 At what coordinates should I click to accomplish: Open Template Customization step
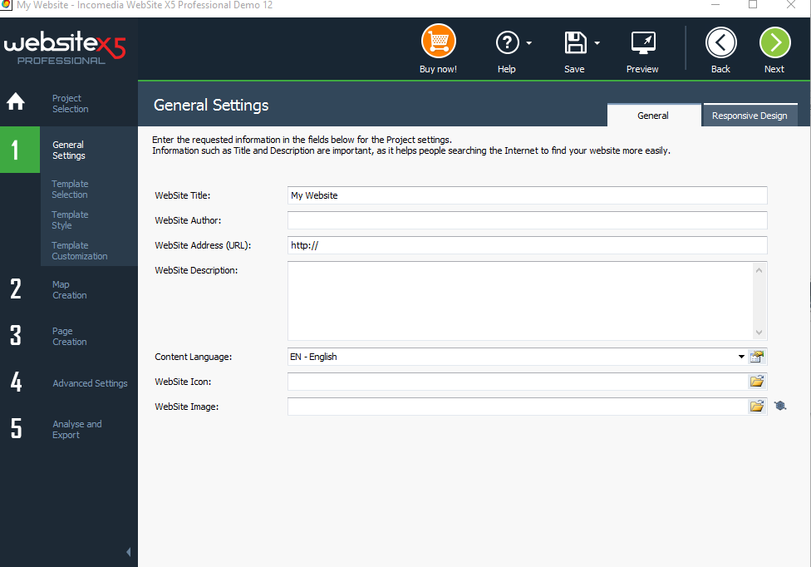point(80,250)
